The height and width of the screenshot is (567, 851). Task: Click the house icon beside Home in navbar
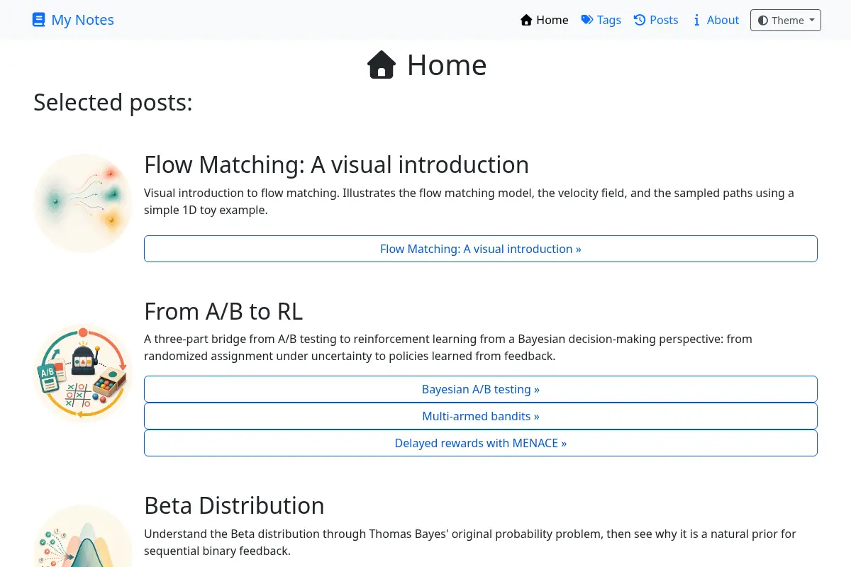[x=526, y=20]
